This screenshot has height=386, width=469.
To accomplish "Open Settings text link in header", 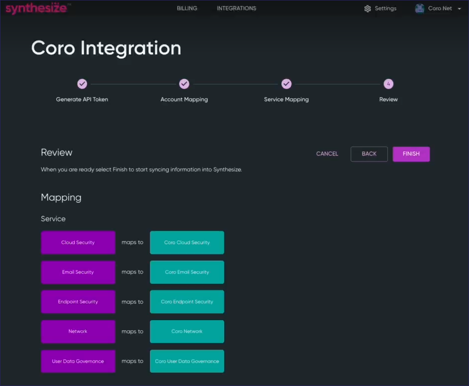I will (385, 8).
